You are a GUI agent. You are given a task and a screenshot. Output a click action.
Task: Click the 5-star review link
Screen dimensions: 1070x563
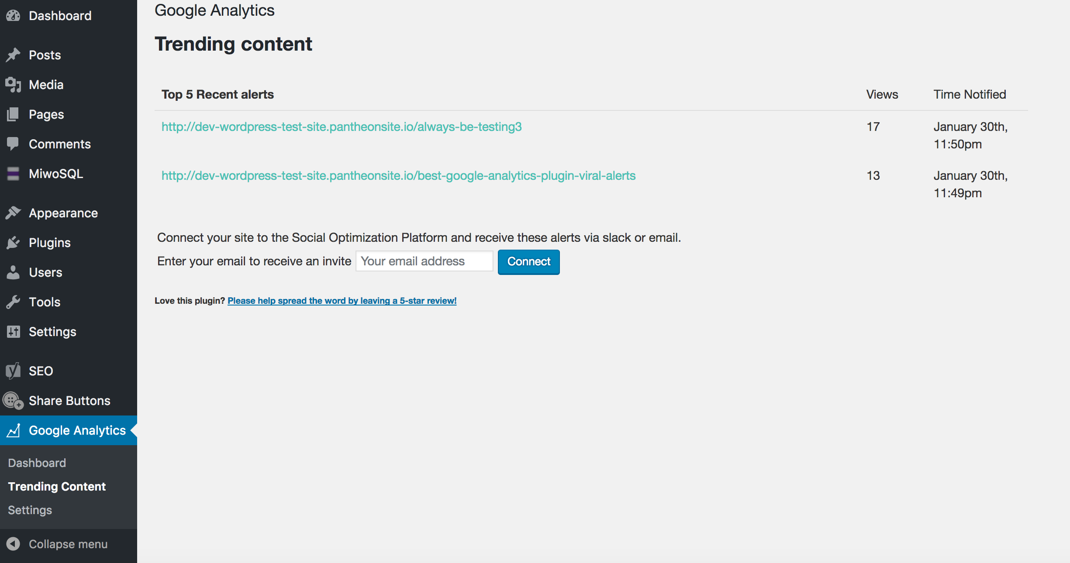point(342,301)
